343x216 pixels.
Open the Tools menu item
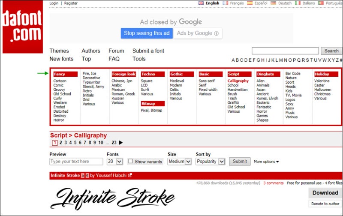139,59
